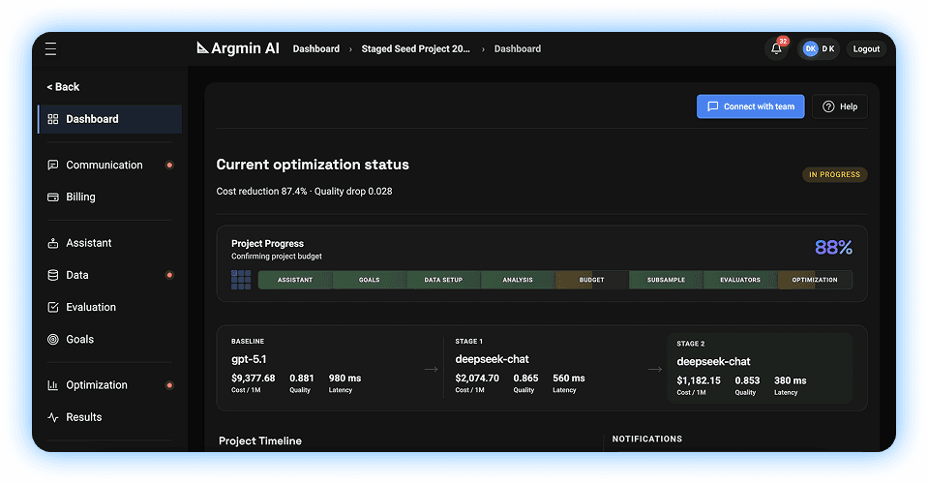928x484 pixels.
Task: Select the ANALYSIS progress step
Action: click(x=518, y=280)
